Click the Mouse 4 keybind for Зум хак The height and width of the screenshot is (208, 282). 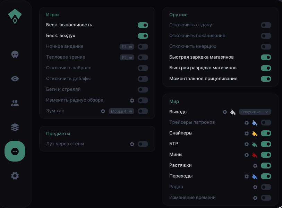click(x=121, y=111)
